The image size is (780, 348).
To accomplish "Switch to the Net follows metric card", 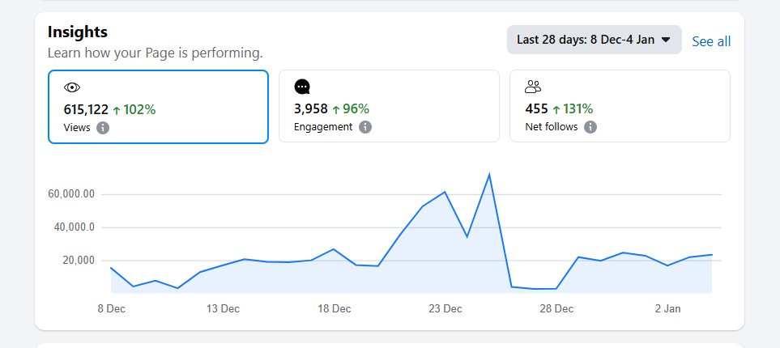I will point(620,106).
